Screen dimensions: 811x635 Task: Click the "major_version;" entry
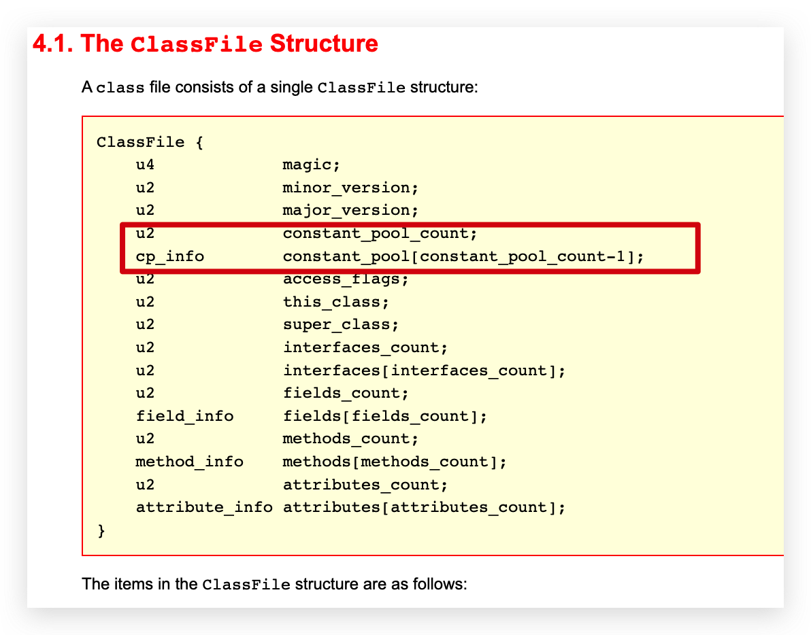point(350,210)
